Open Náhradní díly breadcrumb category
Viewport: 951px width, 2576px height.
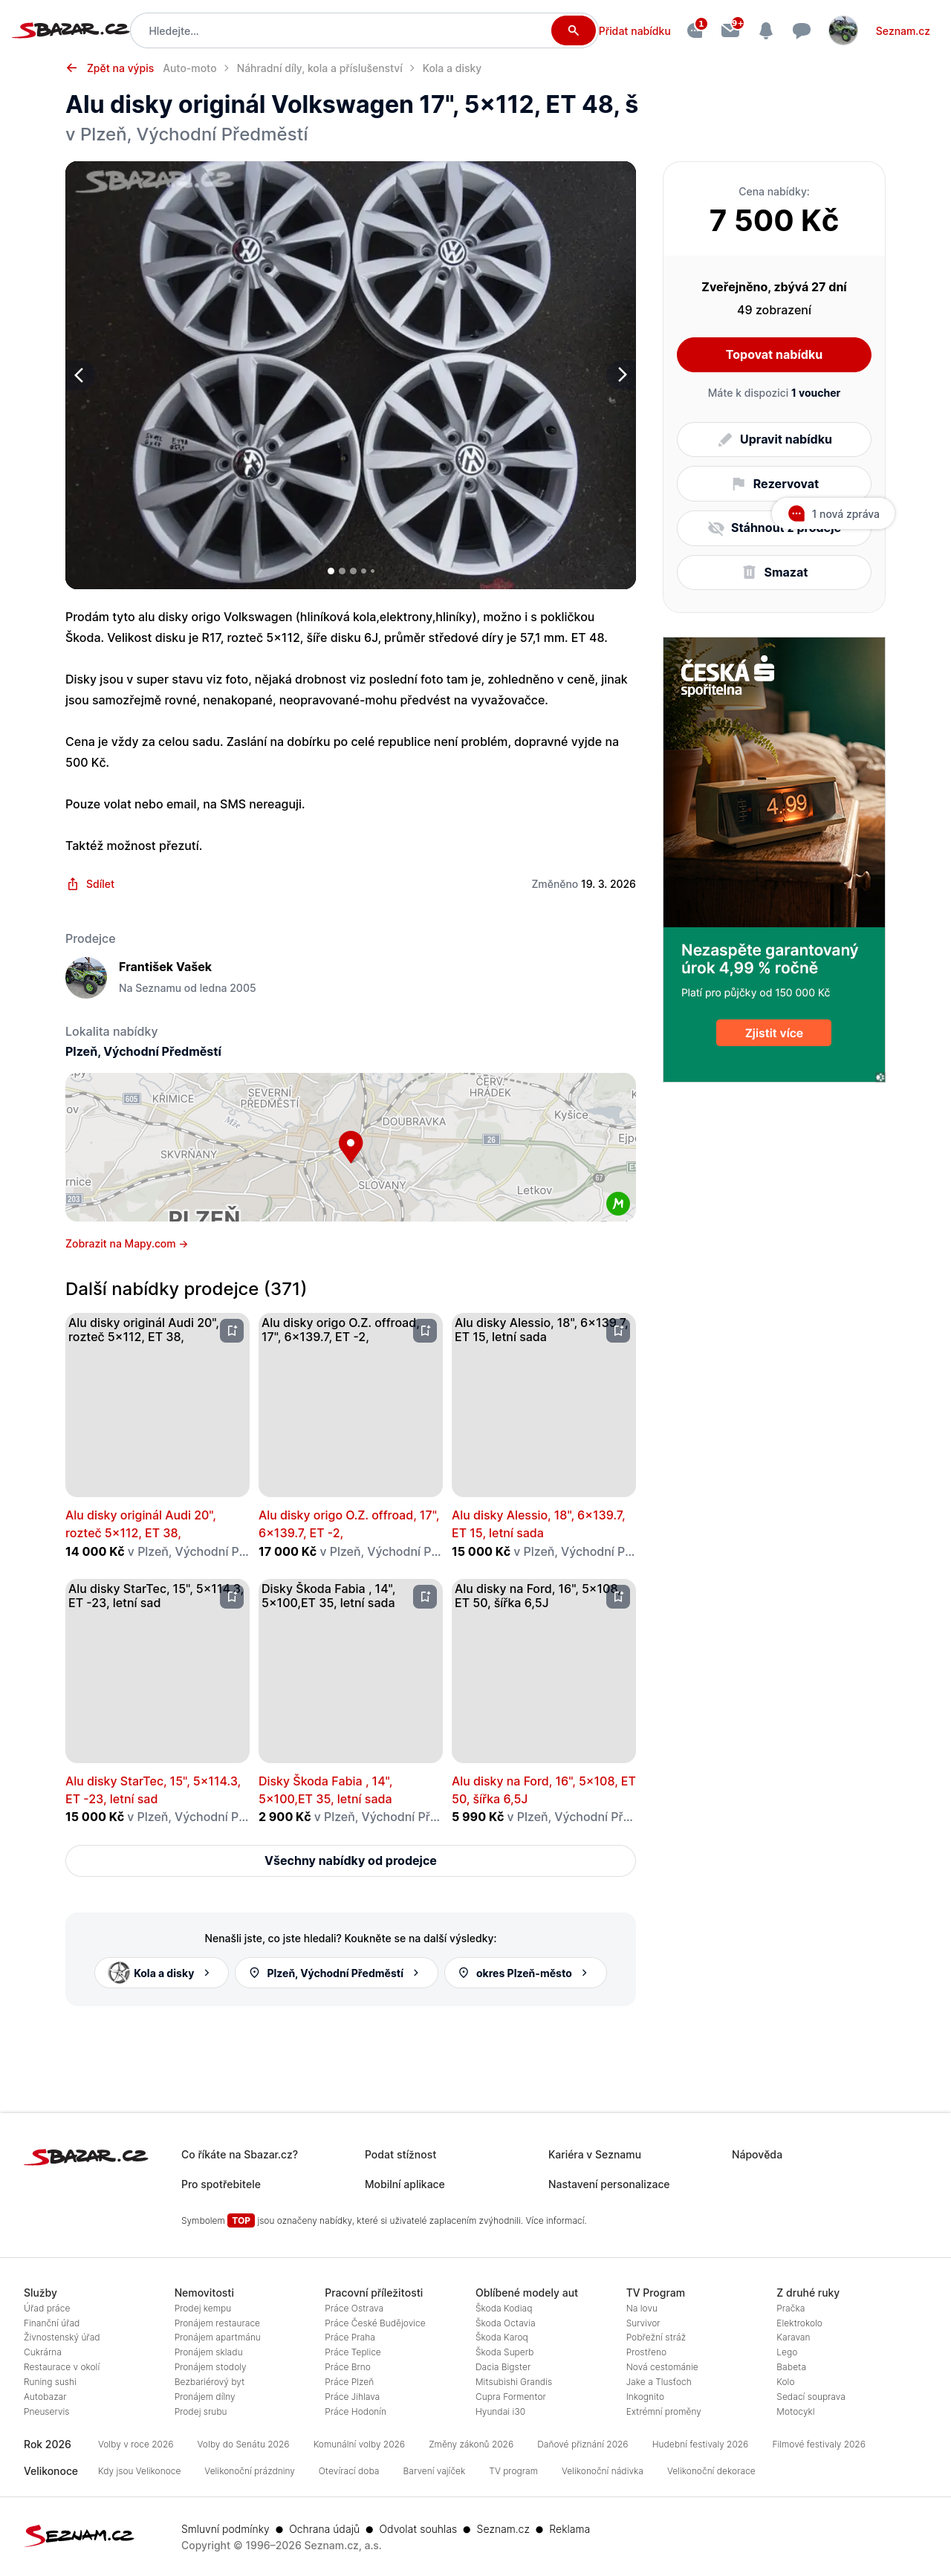click(319, 68)
